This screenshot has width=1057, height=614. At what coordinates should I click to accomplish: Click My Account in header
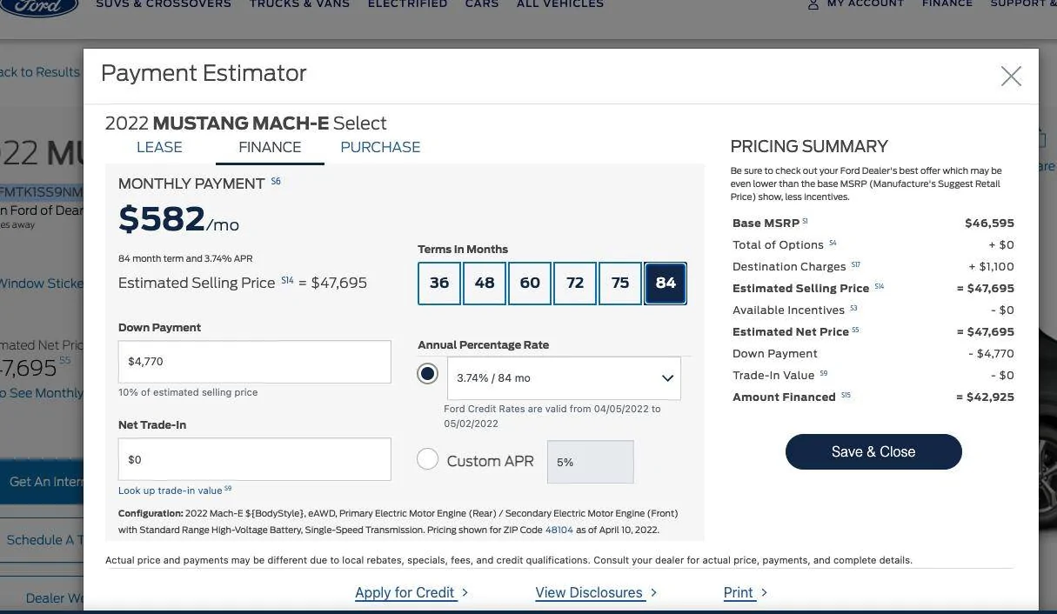pyautogui.click(x=866, y=4)
